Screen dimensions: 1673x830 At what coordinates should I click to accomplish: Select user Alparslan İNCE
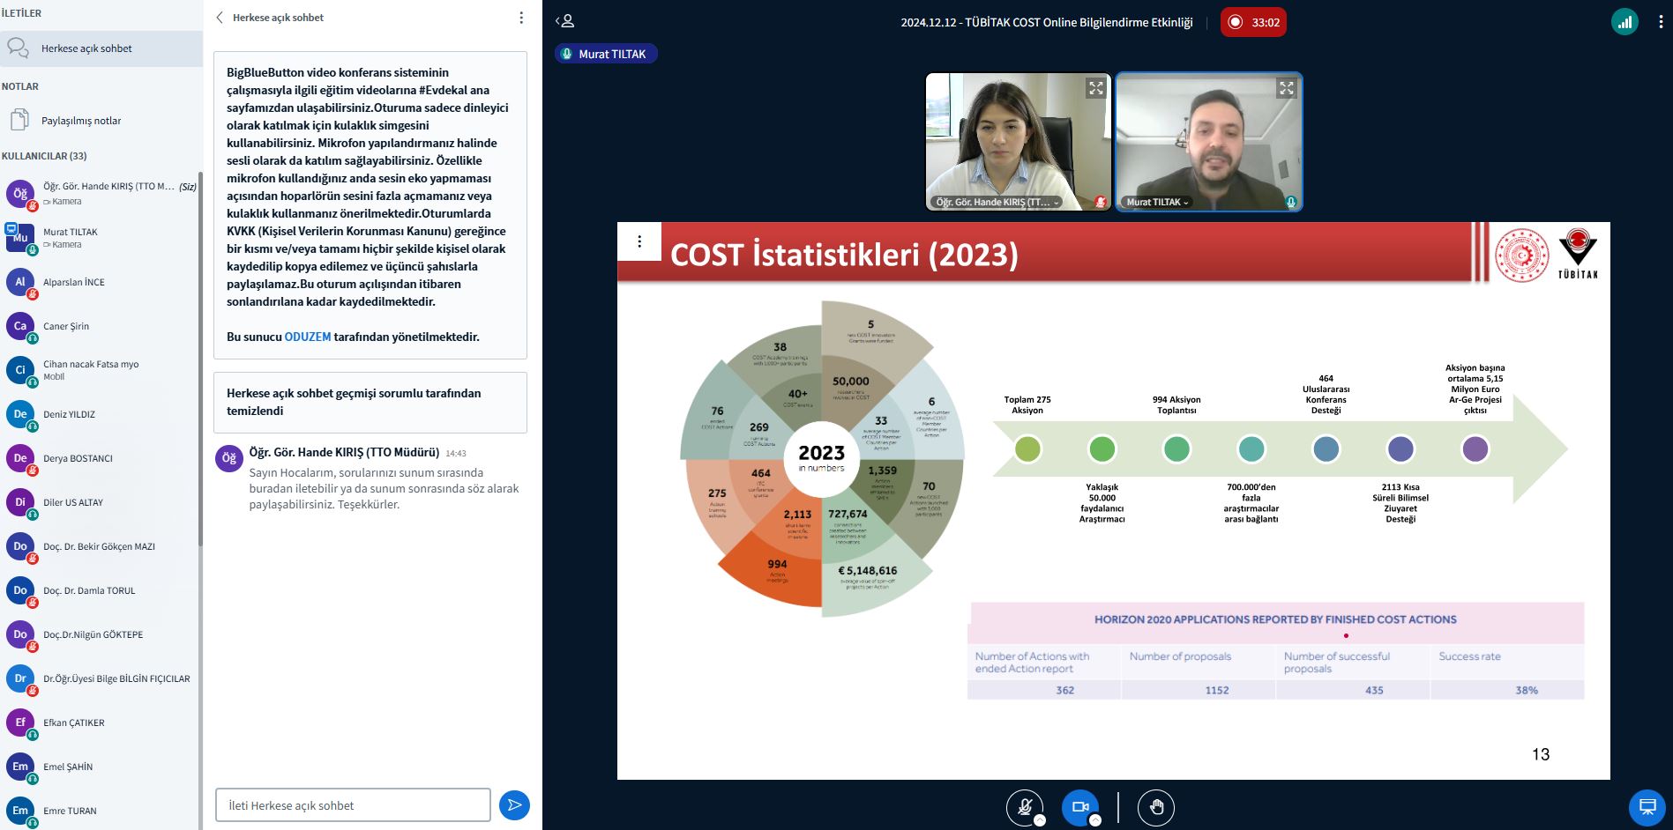pos(100,282)
